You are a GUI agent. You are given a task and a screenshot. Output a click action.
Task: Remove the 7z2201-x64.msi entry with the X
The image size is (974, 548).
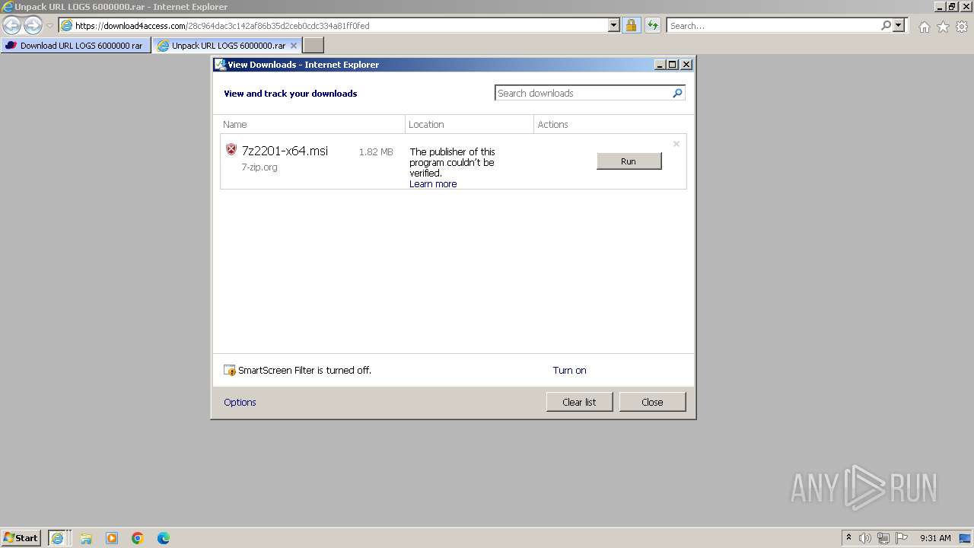(x=676, y=144)
